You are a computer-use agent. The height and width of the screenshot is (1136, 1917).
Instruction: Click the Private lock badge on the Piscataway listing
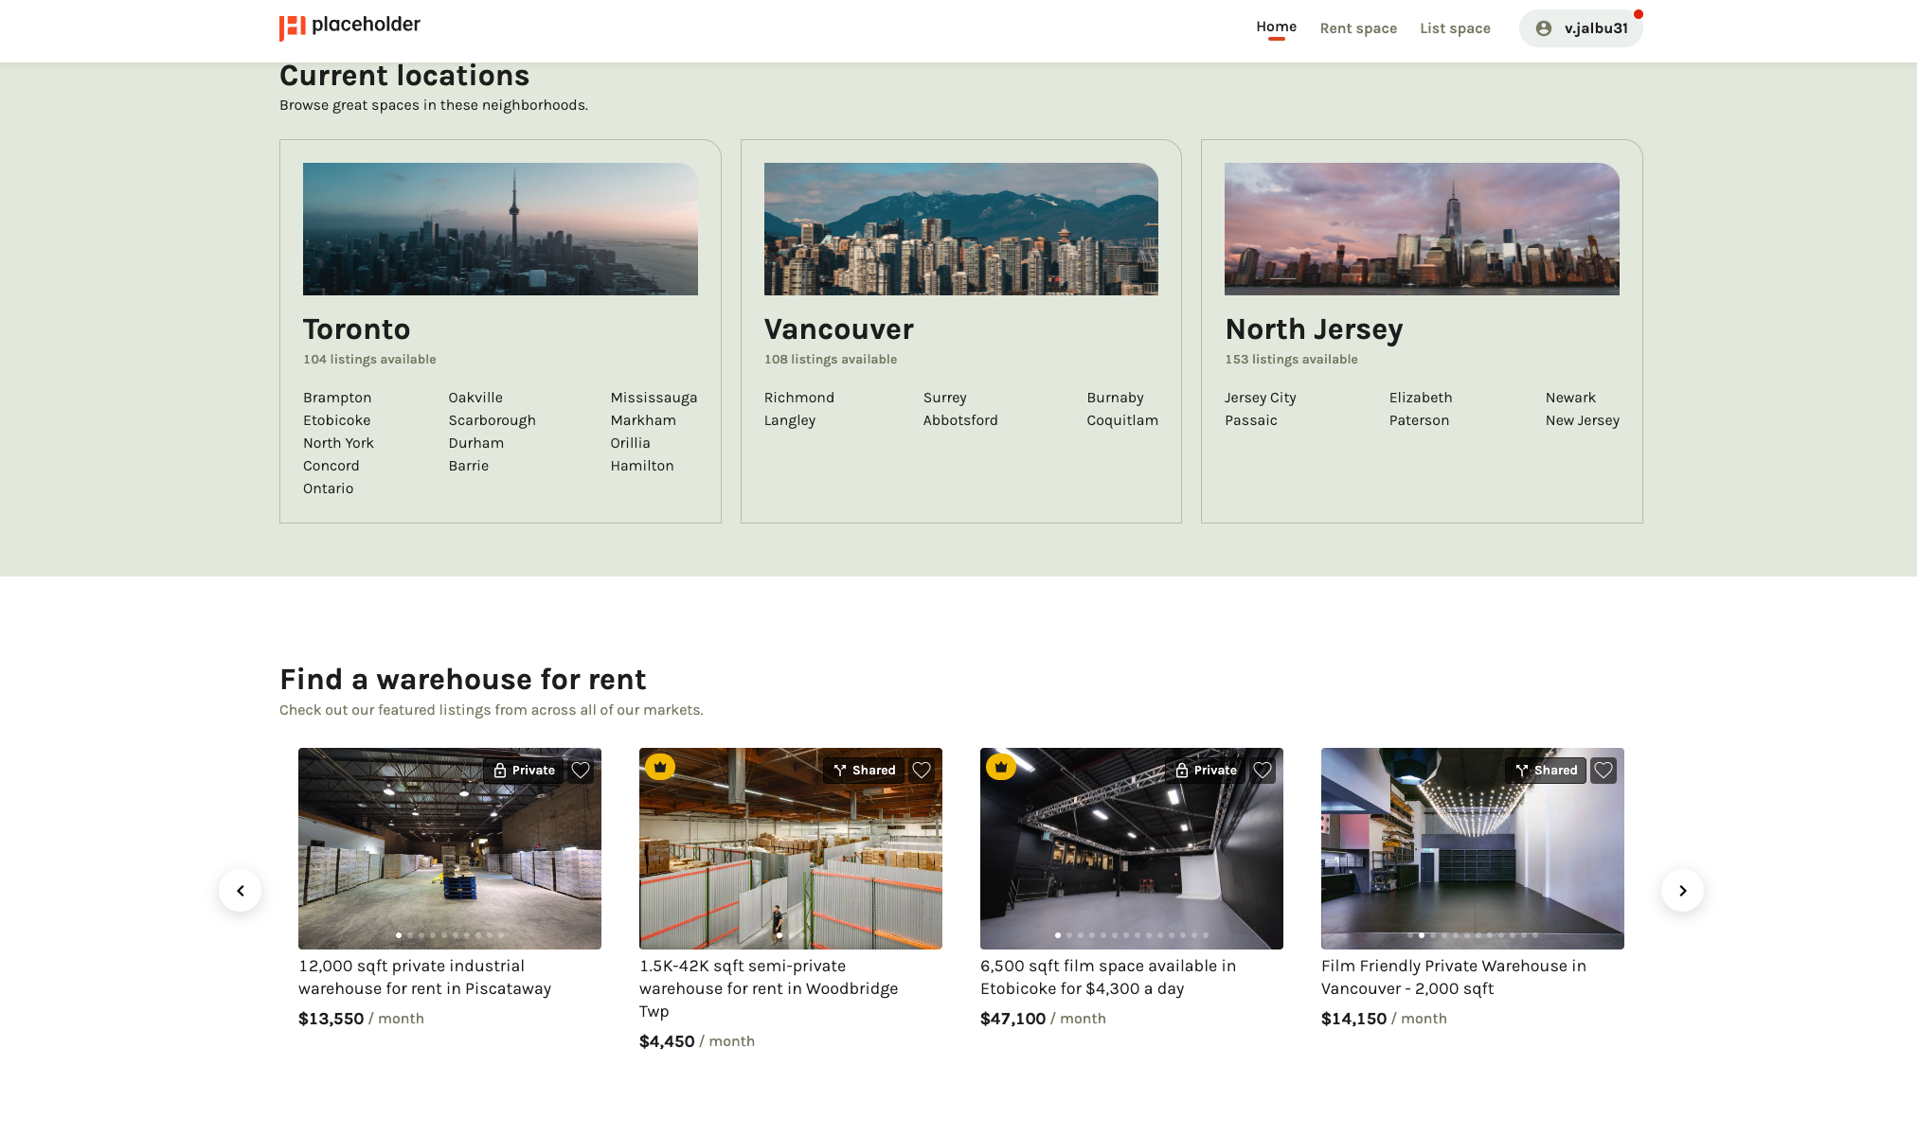point(523,770)
